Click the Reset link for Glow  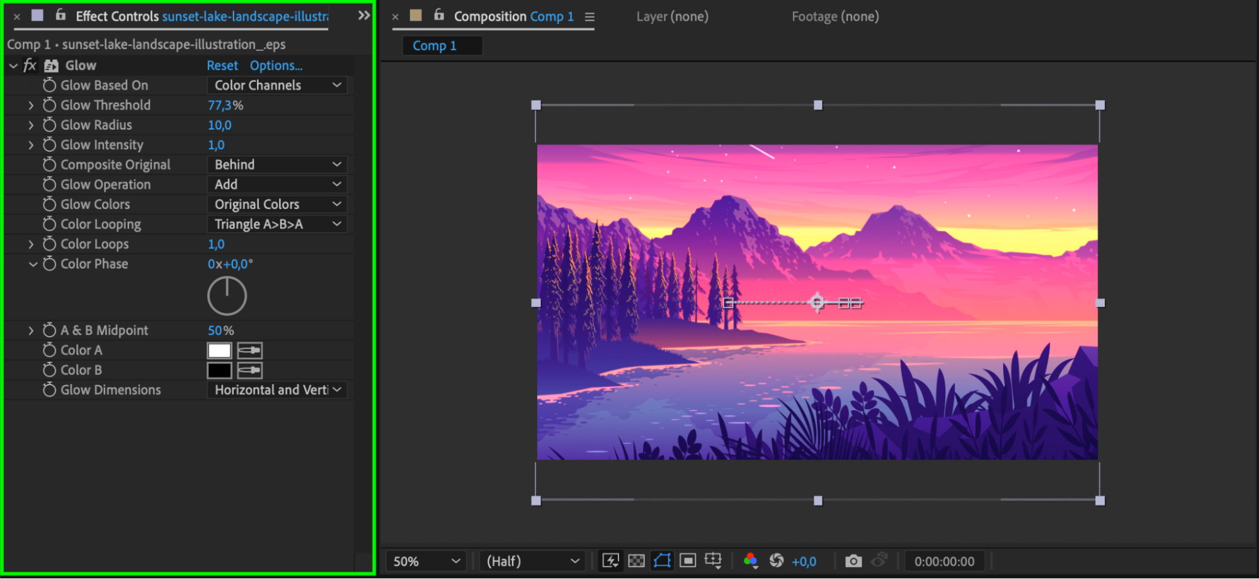[222, 65]
